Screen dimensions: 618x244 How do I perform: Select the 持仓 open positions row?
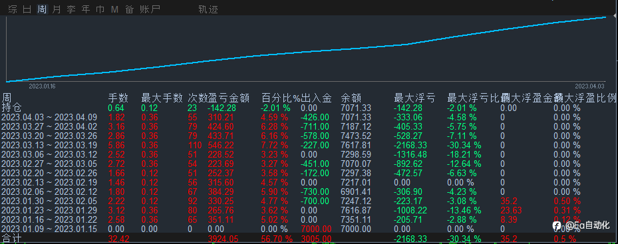(x=309, y=108)
